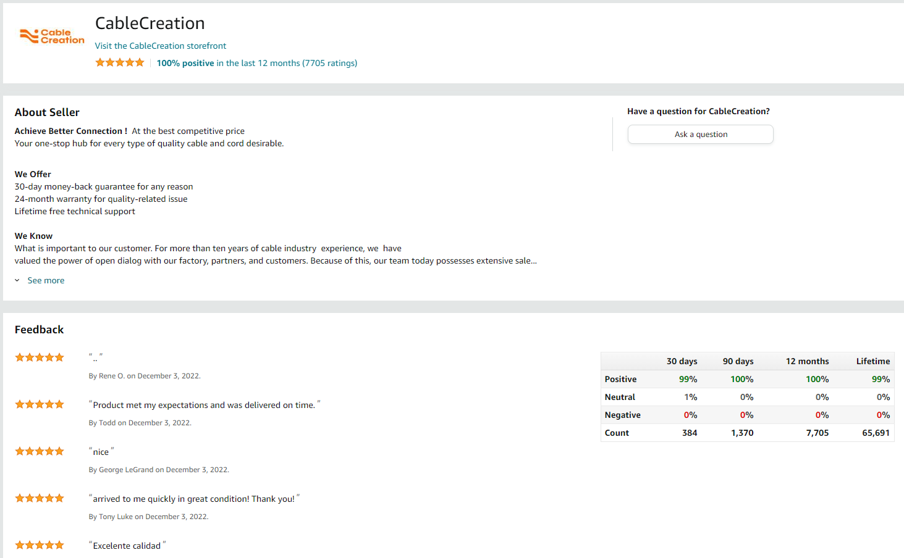Select the 90 days column header

point(738,361)
